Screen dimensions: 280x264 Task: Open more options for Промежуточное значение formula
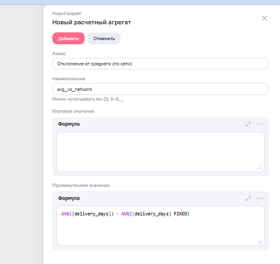(x=260, y=199)
